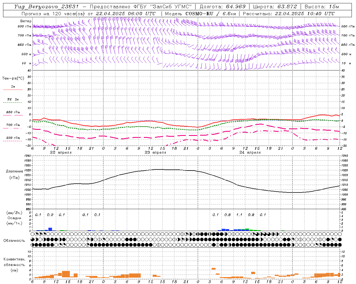Click the 'Td 2м' dew point legend entry
The image size is (356, 284).
pyautogui.click(x=13, y=99)
